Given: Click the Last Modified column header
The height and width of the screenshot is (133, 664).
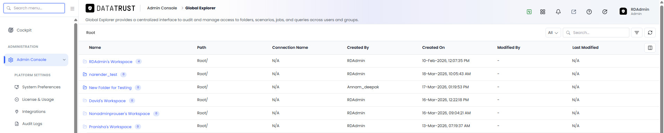Looking at the screenshot, I should coord(585,47).
